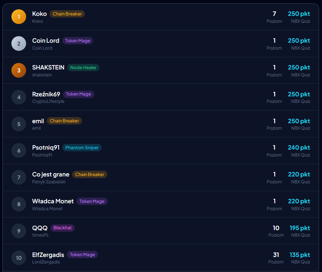Open bold player name Władca Monet
Viewport: 322px width, 272px height.
[x=53, y=201]
